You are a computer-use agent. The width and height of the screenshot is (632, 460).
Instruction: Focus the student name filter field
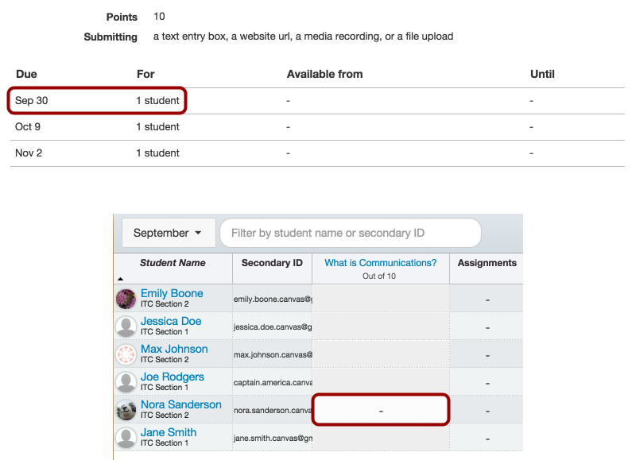350,234
